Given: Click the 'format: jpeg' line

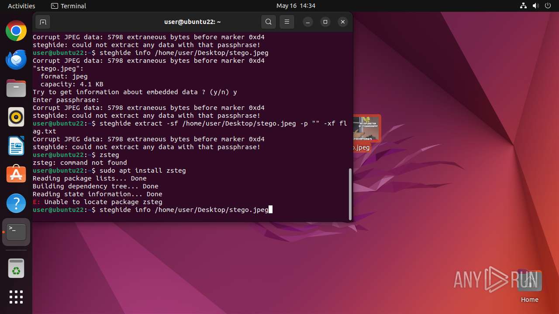Looking at the screenshot, I should [x=64, y=76].
